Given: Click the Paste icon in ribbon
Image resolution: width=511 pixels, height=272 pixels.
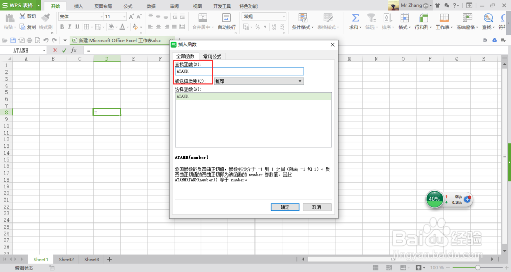Looking at the screenshot, I should coord(9,19).
